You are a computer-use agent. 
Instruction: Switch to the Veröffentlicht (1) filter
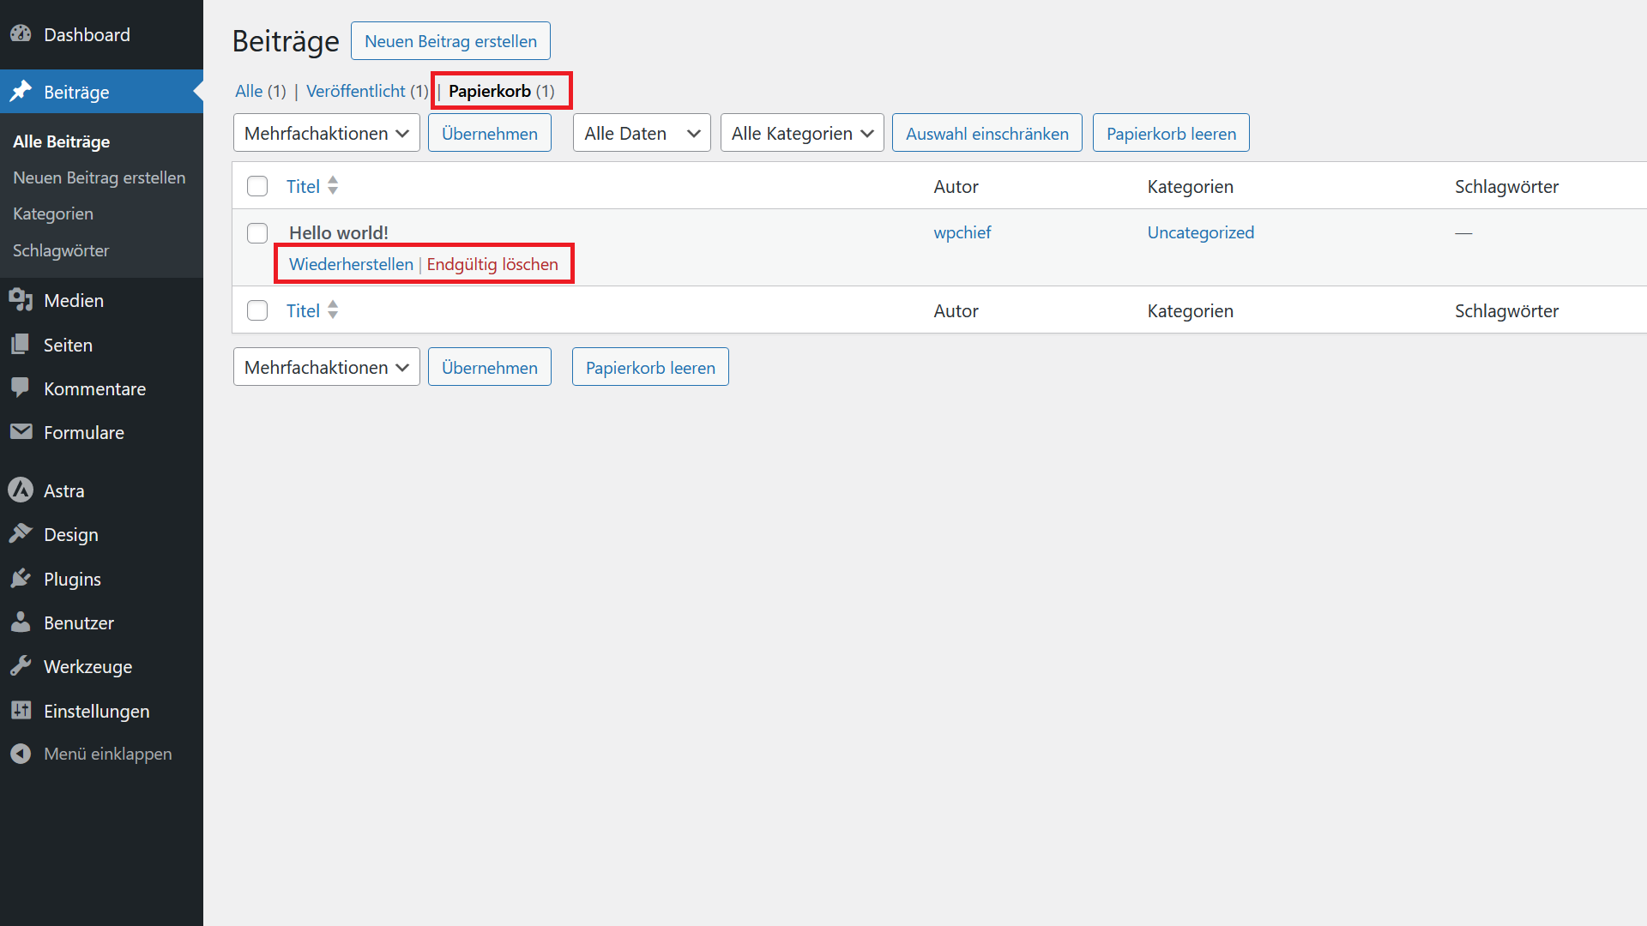[x=367, y=91]
